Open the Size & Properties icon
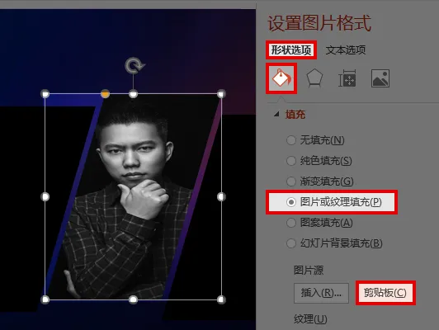 click(347, 78)
